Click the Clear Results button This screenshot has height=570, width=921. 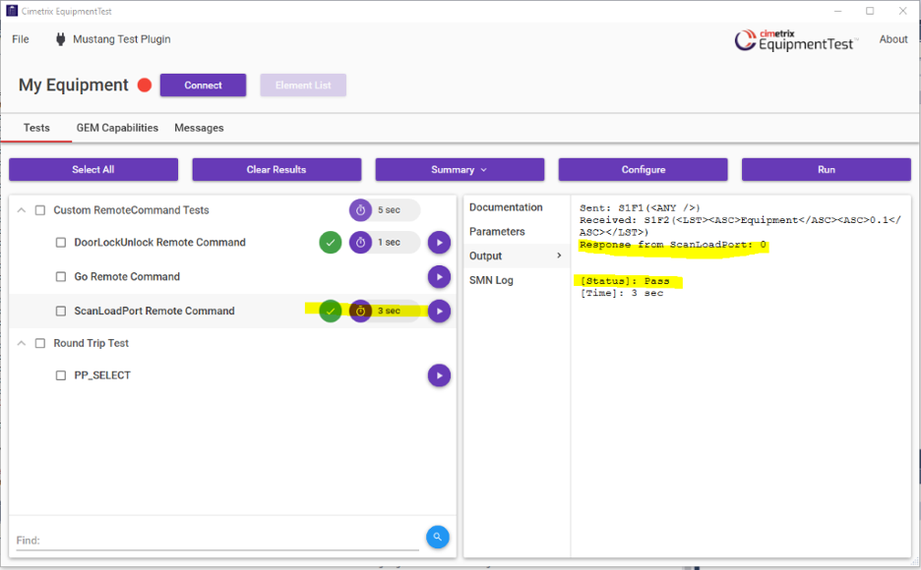click(x=276, y=170)
